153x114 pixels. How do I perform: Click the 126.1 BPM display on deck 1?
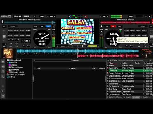pos(42,34)
